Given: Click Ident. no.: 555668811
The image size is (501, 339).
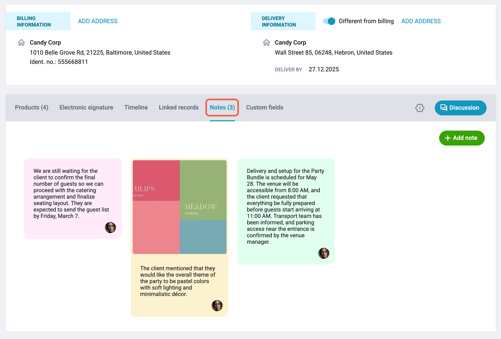Looking at the screenshot, I should point(59,62).
